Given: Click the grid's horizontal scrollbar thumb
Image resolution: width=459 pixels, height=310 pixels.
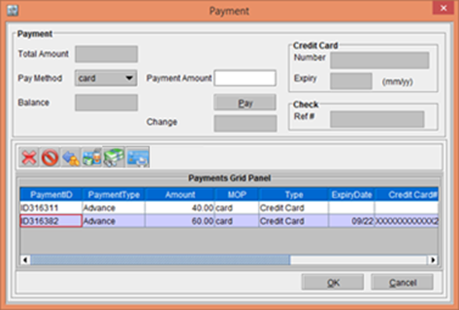Looking at the screenshot, I should [x=160, y=259].
